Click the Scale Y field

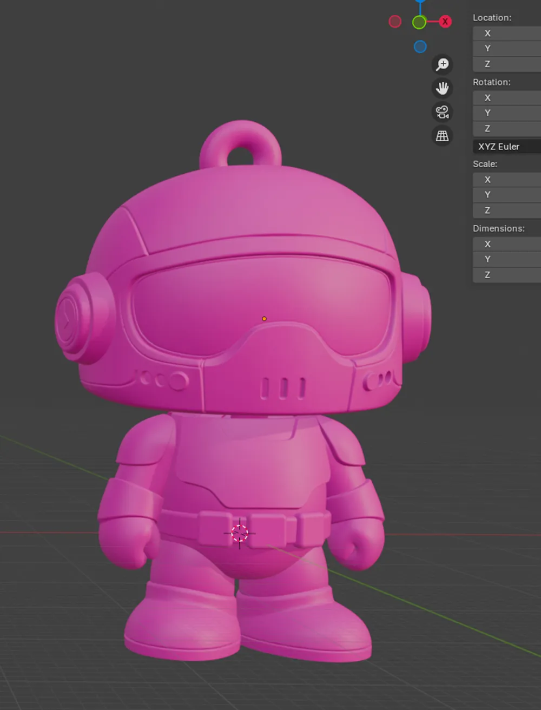[507, 194]
